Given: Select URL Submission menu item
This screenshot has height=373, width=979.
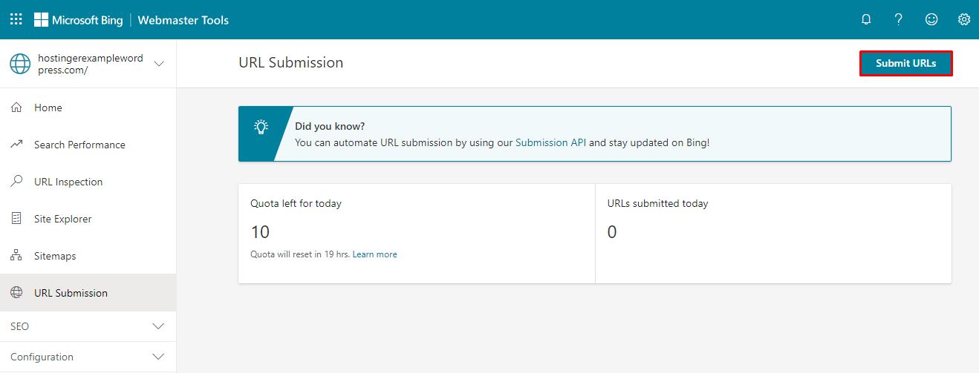Looking at the screenshot, I should pos(71,293).
